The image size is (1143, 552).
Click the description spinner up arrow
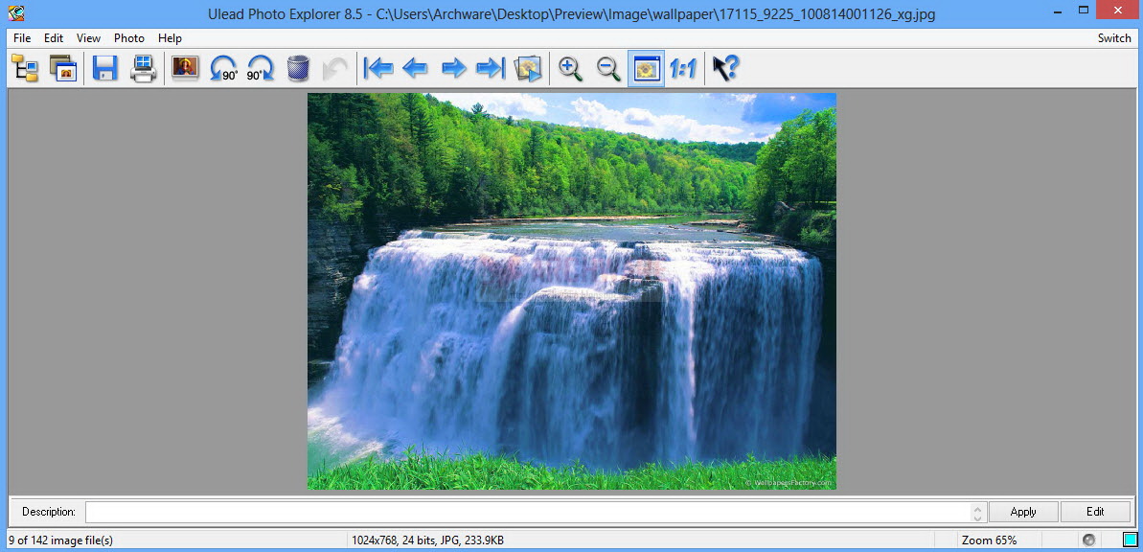tap(979, 507)
